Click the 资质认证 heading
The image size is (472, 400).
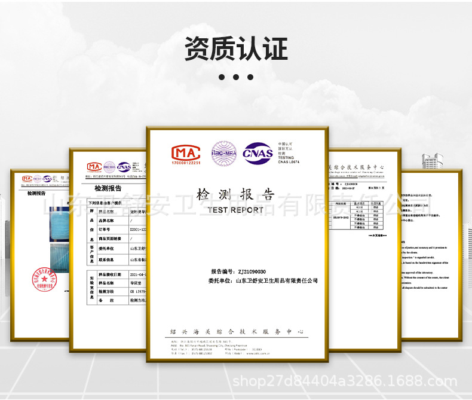pos(237,48)
